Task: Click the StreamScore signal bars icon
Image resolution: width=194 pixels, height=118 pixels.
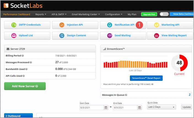Action: point(104,49)
